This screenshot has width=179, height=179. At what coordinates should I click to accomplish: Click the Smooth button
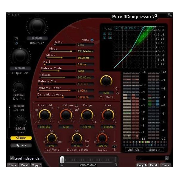pyautogui.click(x=155, y=149)
